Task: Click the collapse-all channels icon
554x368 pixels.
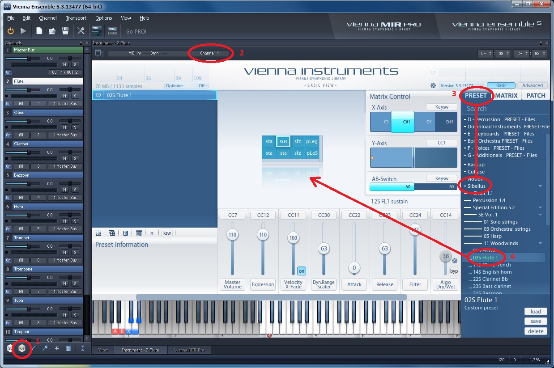Action: click(82, 348)
